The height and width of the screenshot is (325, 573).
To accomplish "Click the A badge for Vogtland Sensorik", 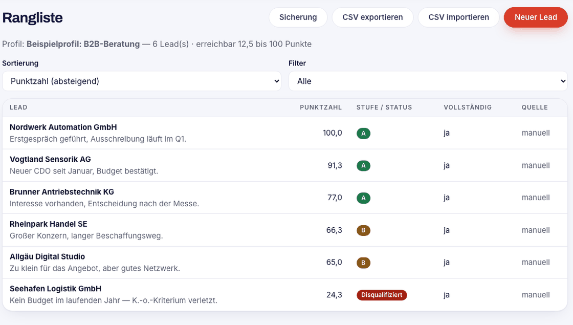I will pos(363,166).
